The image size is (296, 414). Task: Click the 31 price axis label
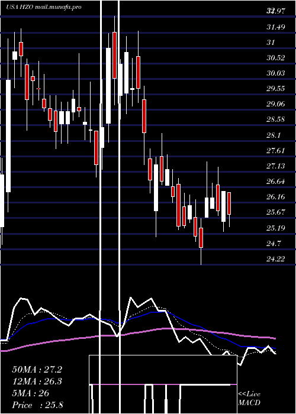271,42
